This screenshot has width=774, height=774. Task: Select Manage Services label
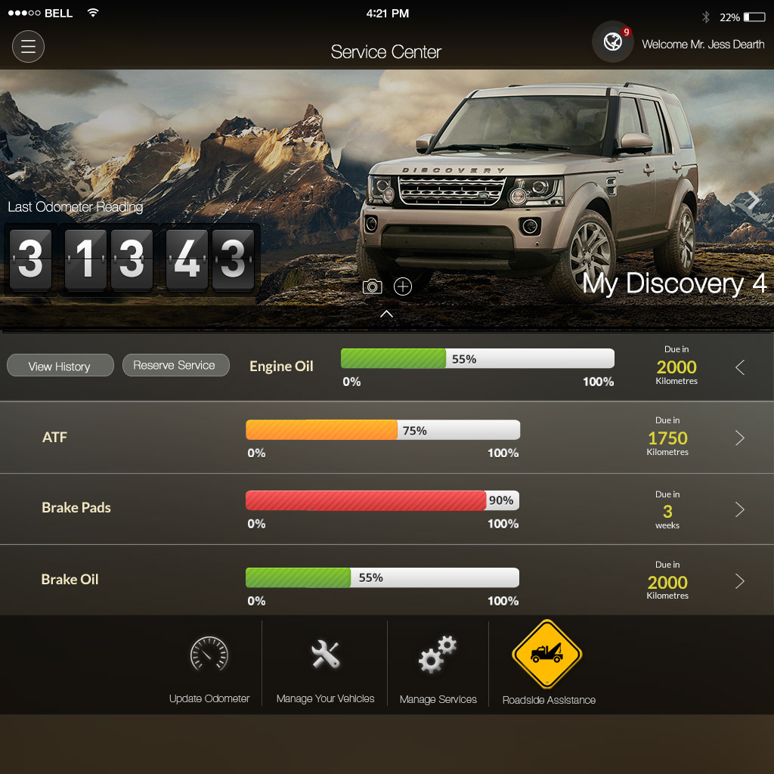point(438,699)
